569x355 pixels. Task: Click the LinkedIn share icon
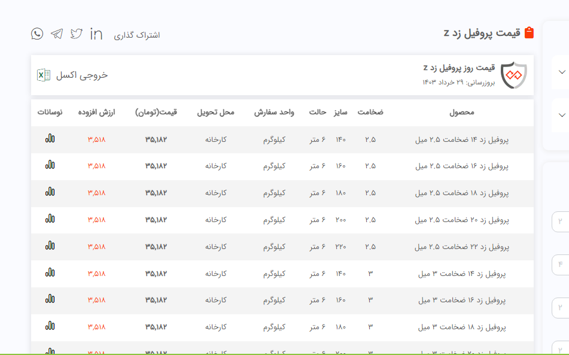click(x=96, y=34)
